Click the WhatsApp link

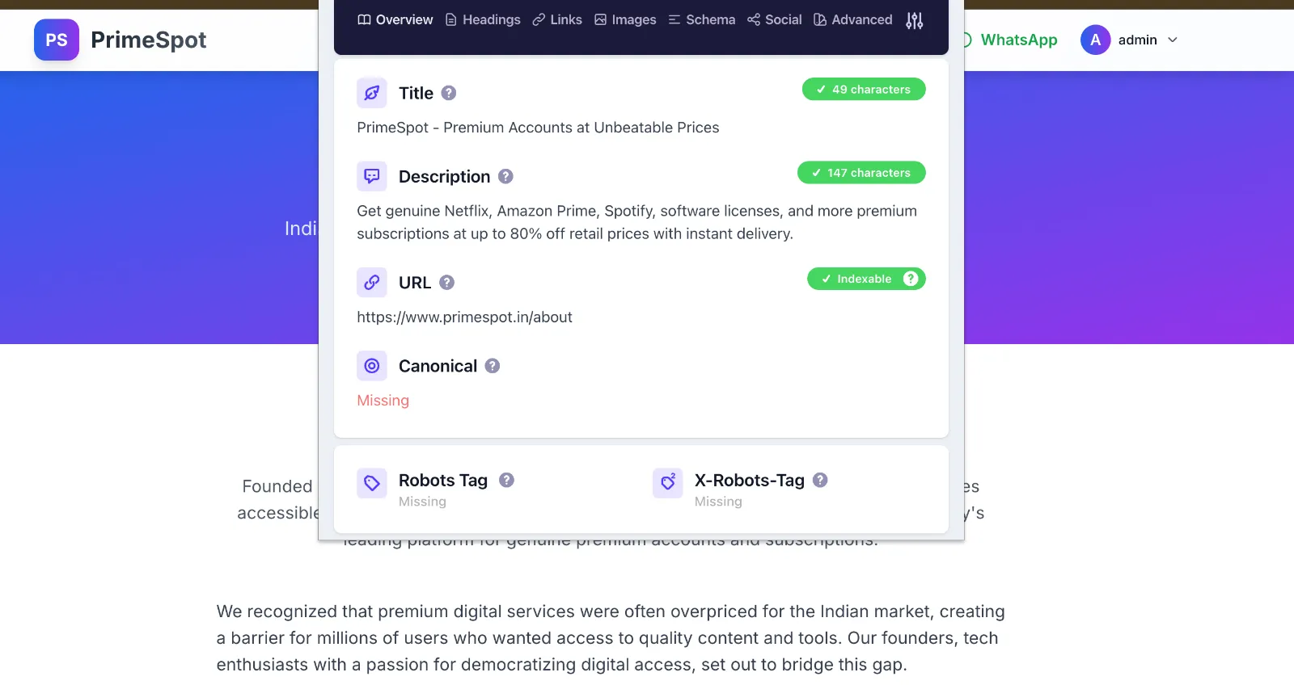[x=1017, y=40]
